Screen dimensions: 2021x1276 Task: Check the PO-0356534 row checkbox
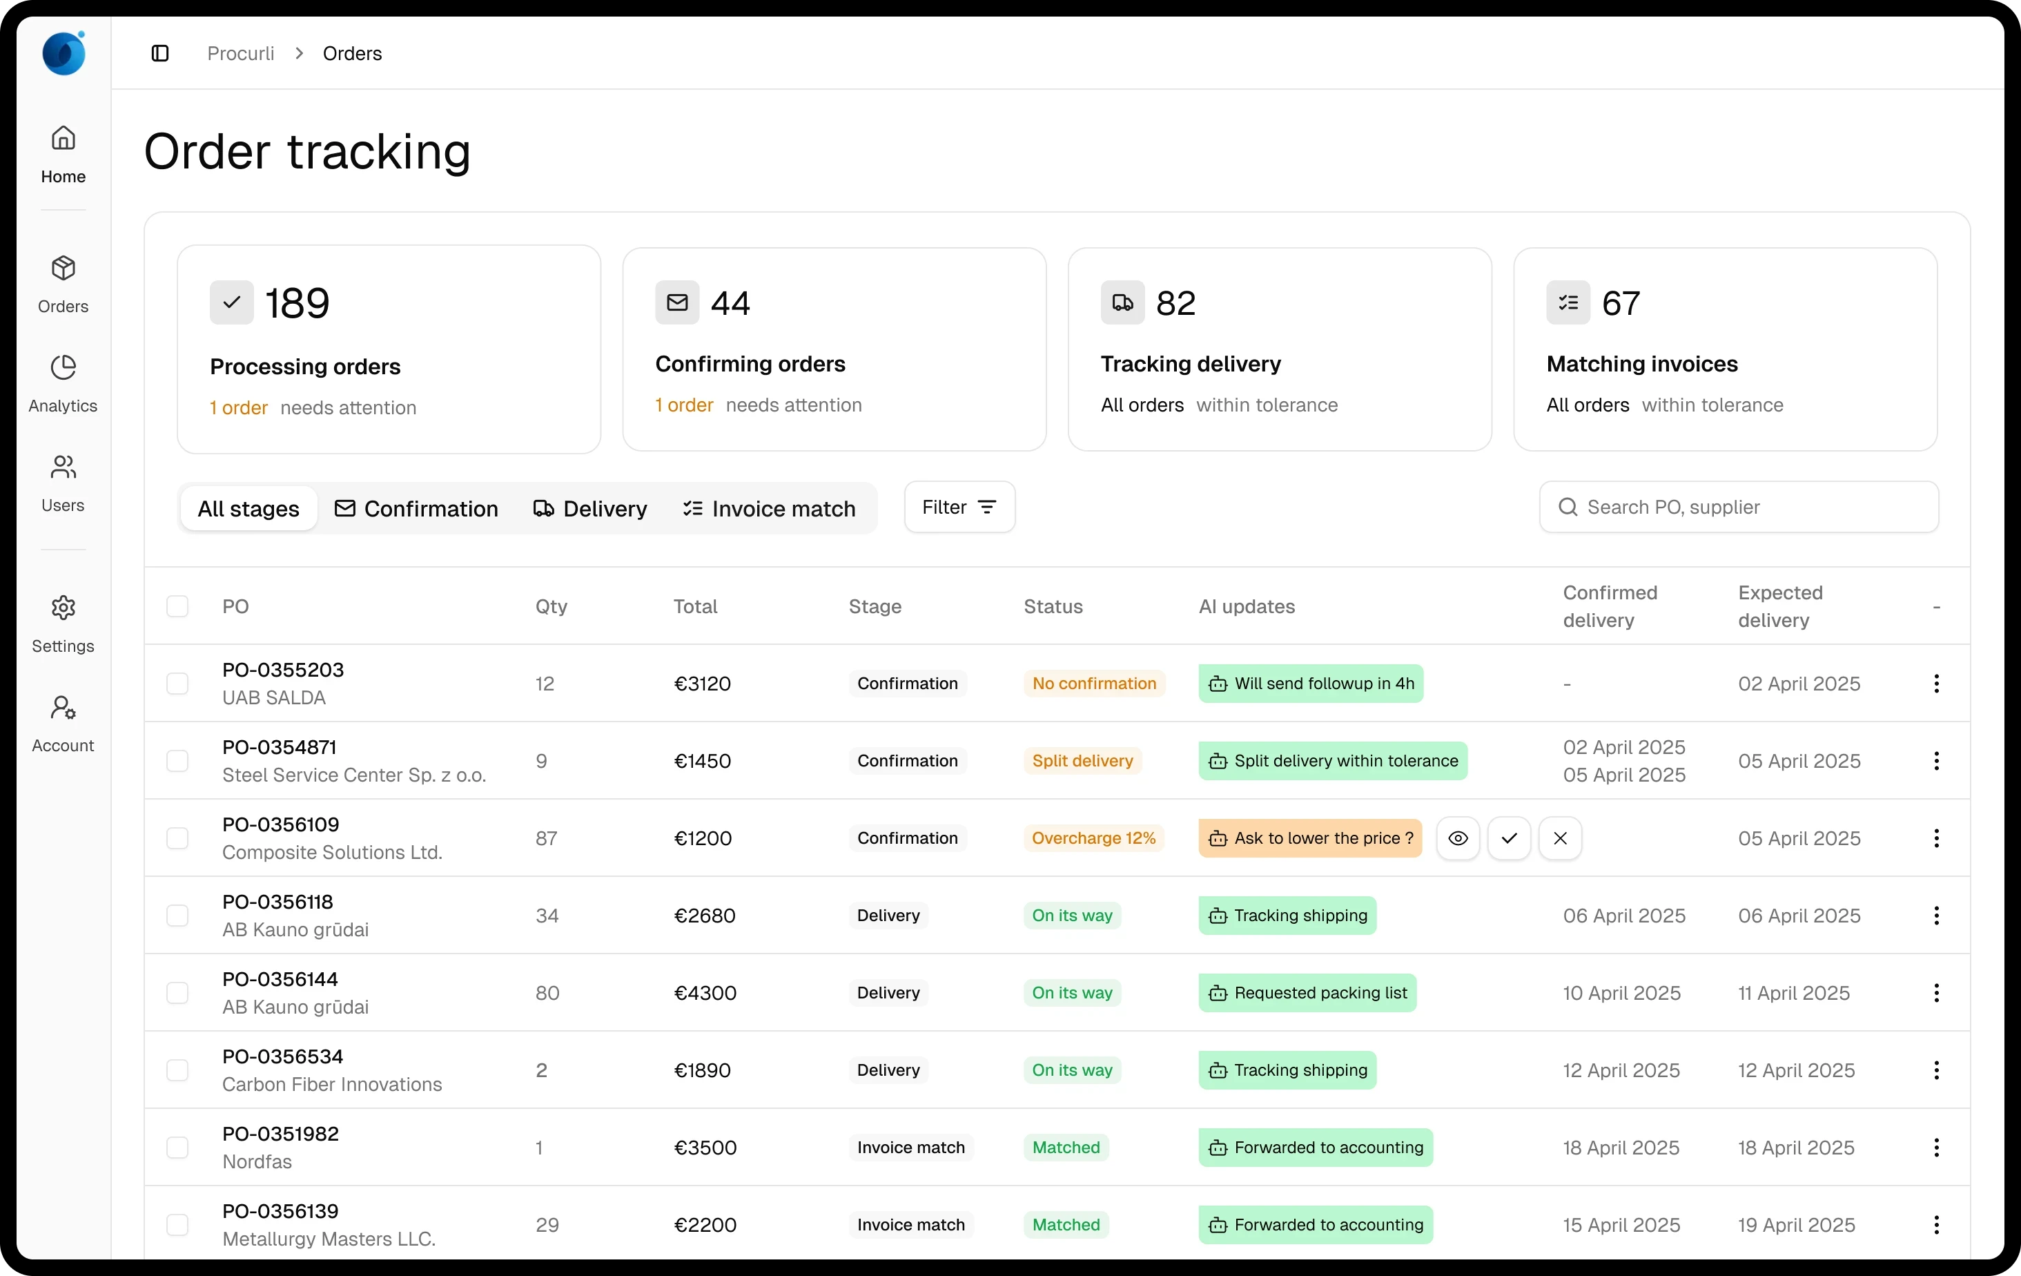177,1070
